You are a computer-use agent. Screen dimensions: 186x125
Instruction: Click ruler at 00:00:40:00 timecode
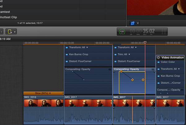tap(173, 43)
